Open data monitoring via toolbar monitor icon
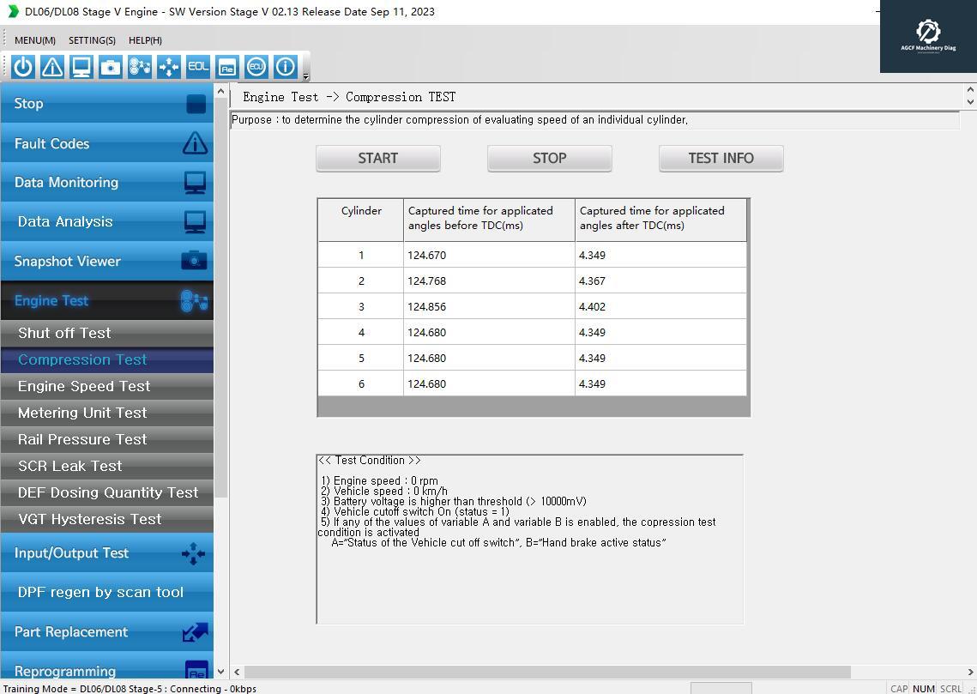 (x=81, y=67)
